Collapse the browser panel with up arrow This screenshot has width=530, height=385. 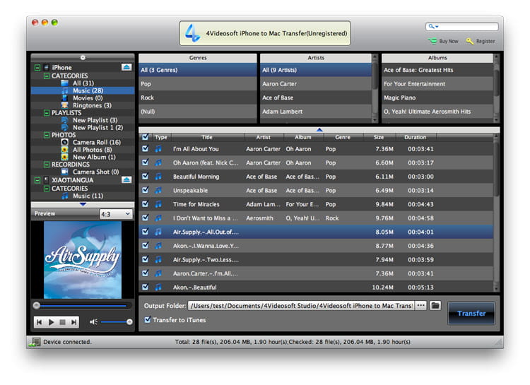pos(319,129)
